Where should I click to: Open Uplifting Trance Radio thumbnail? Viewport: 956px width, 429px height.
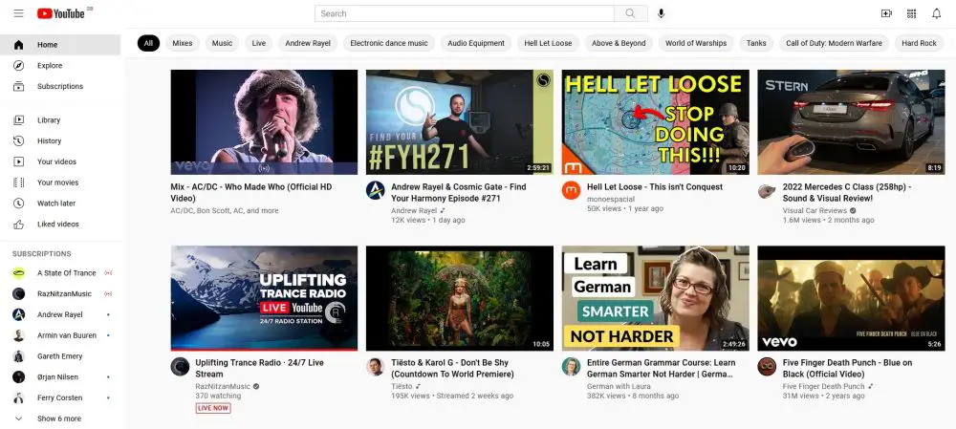264,298
